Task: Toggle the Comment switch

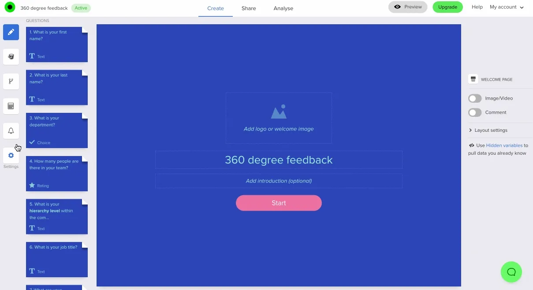Action: coord(475,112)
